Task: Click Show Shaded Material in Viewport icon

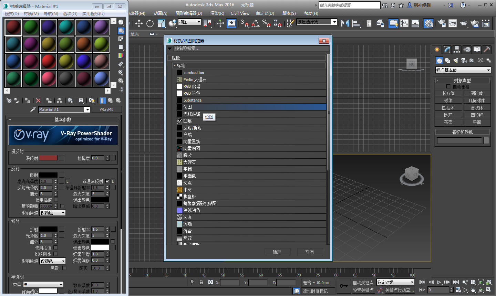Action: (x=92, y=101)
